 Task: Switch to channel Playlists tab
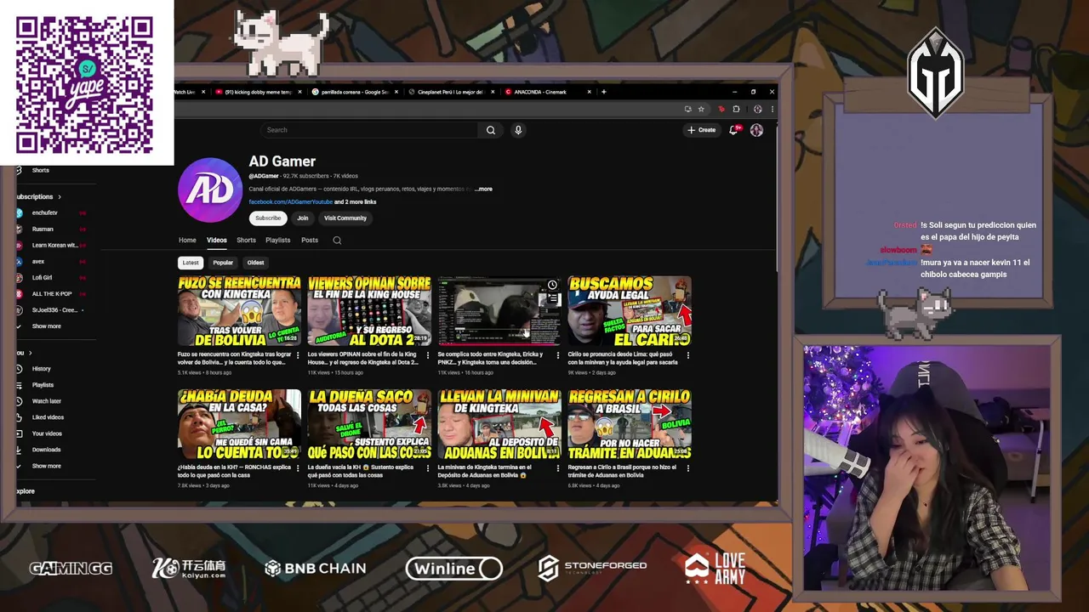click(x=277, y=241)
